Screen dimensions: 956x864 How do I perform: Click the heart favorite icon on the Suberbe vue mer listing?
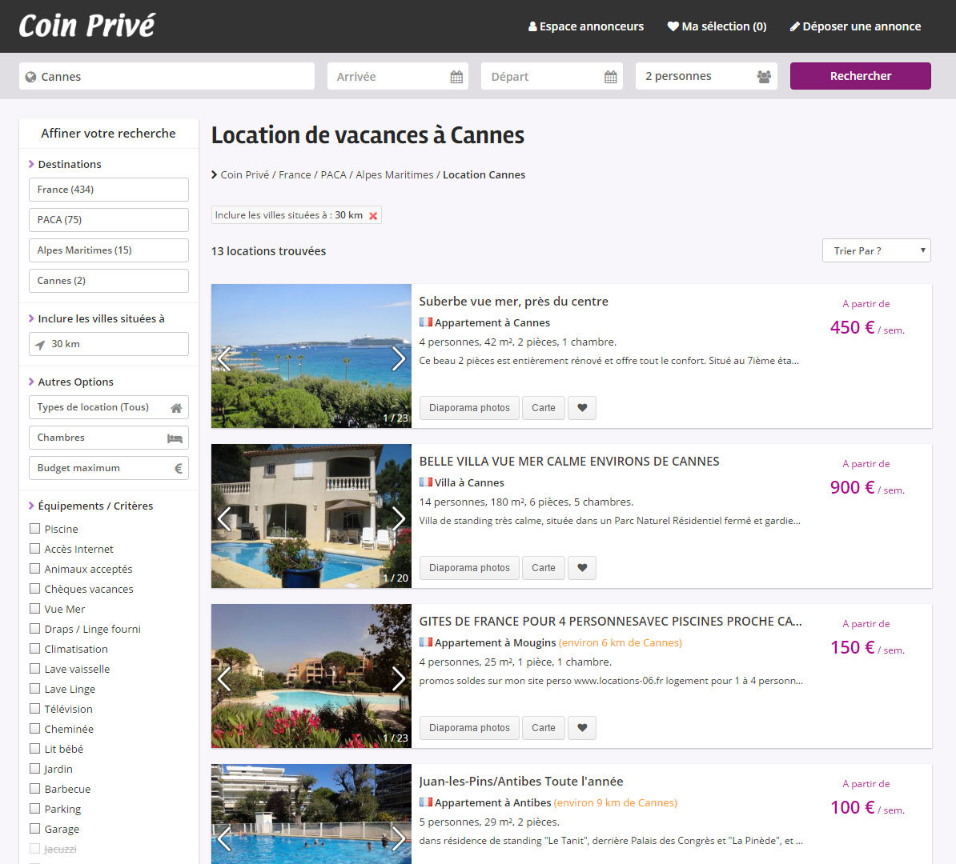click(582, 408)
